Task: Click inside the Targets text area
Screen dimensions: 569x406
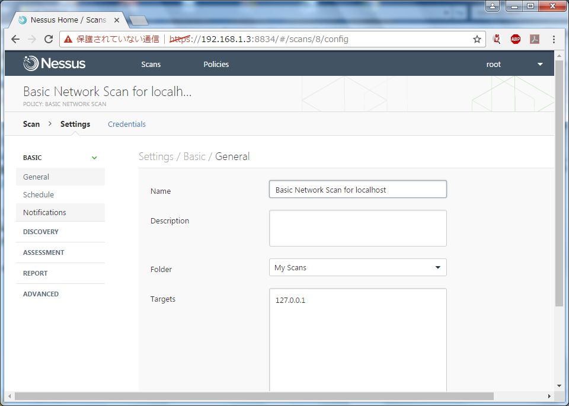Action: [358, 340]
